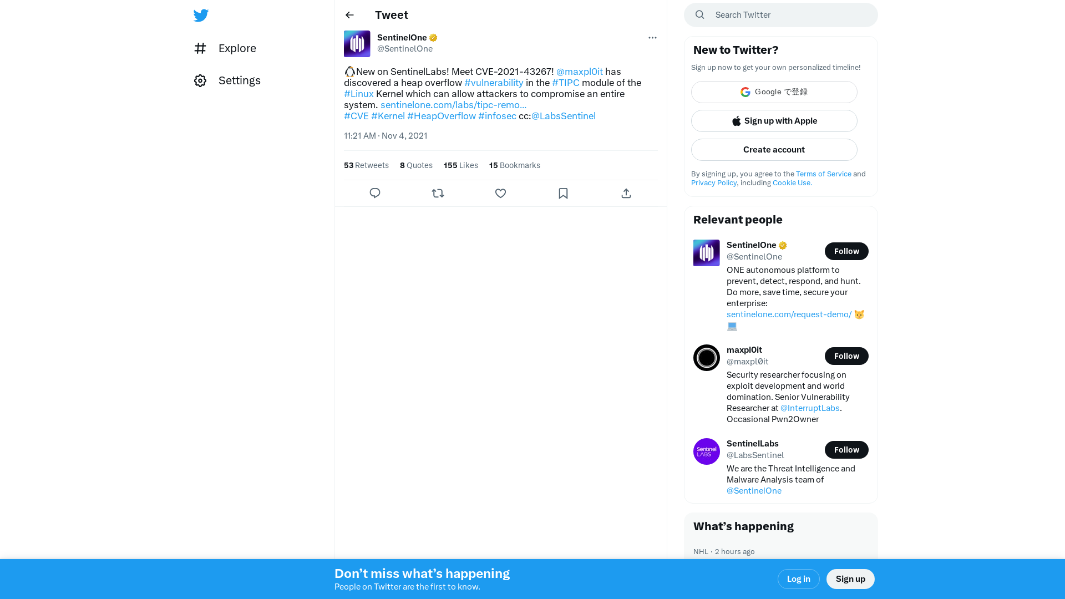The image size is (1065, 599).
Task: Open Settings from the sidebar
Action: (227, 80)
